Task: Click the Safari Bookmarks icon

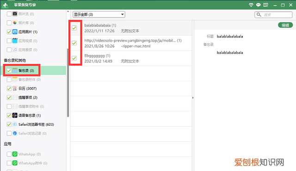Action: (15, 125)
